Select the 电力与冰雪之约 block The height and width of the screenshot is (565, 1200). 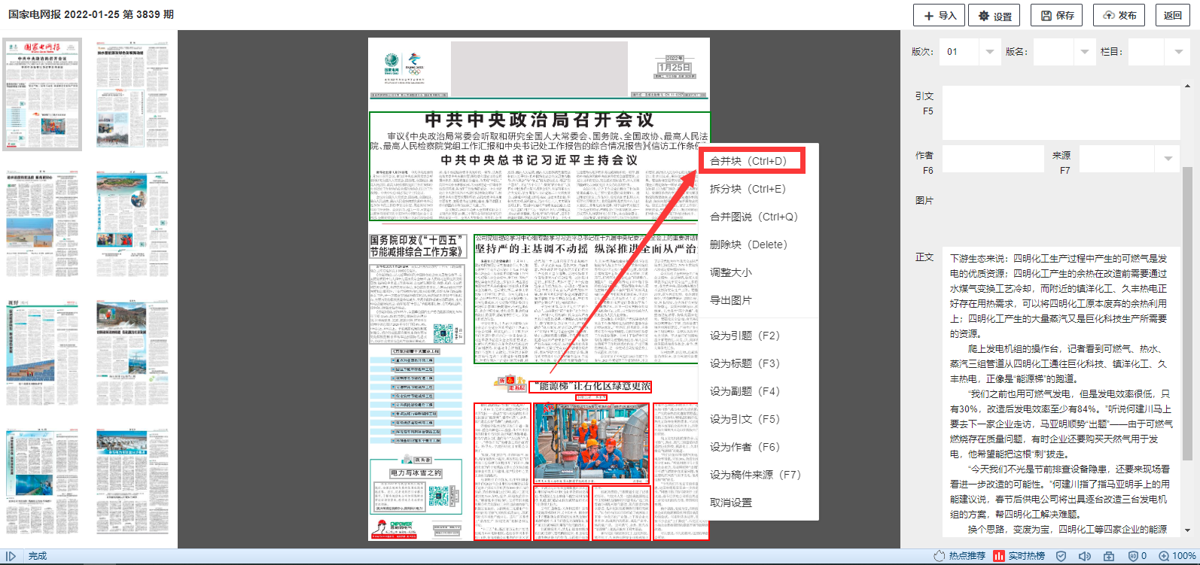click(x=416, y=473)
